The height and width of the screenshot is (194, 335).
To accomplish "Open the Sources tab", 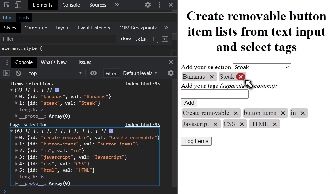I will 98,5.
